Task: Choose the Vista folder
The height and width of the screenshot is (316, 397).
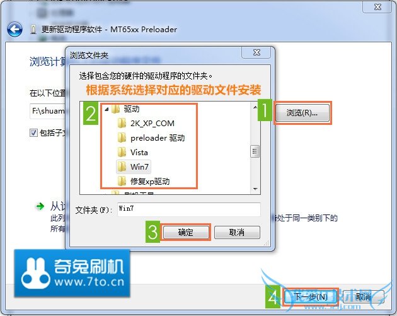Action: (x=133, y=152)
